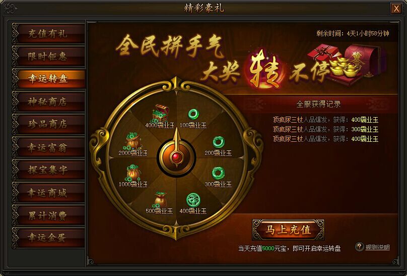Close the 精彩豪礼 window
The height and width of the screenshot is (276, 407).
(x=396, y=9)
